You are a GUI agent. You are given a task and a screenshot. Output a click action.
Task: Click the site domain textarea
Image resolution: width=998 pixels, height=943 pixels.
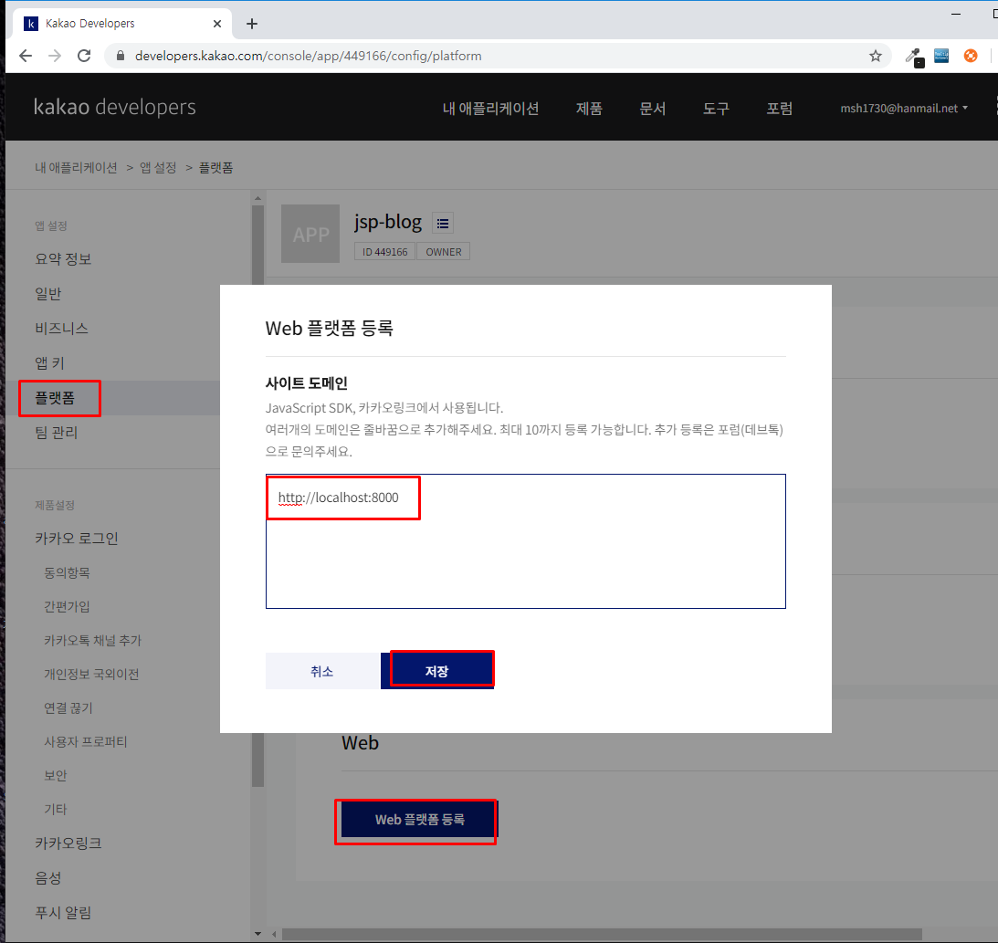coord(526,540)
